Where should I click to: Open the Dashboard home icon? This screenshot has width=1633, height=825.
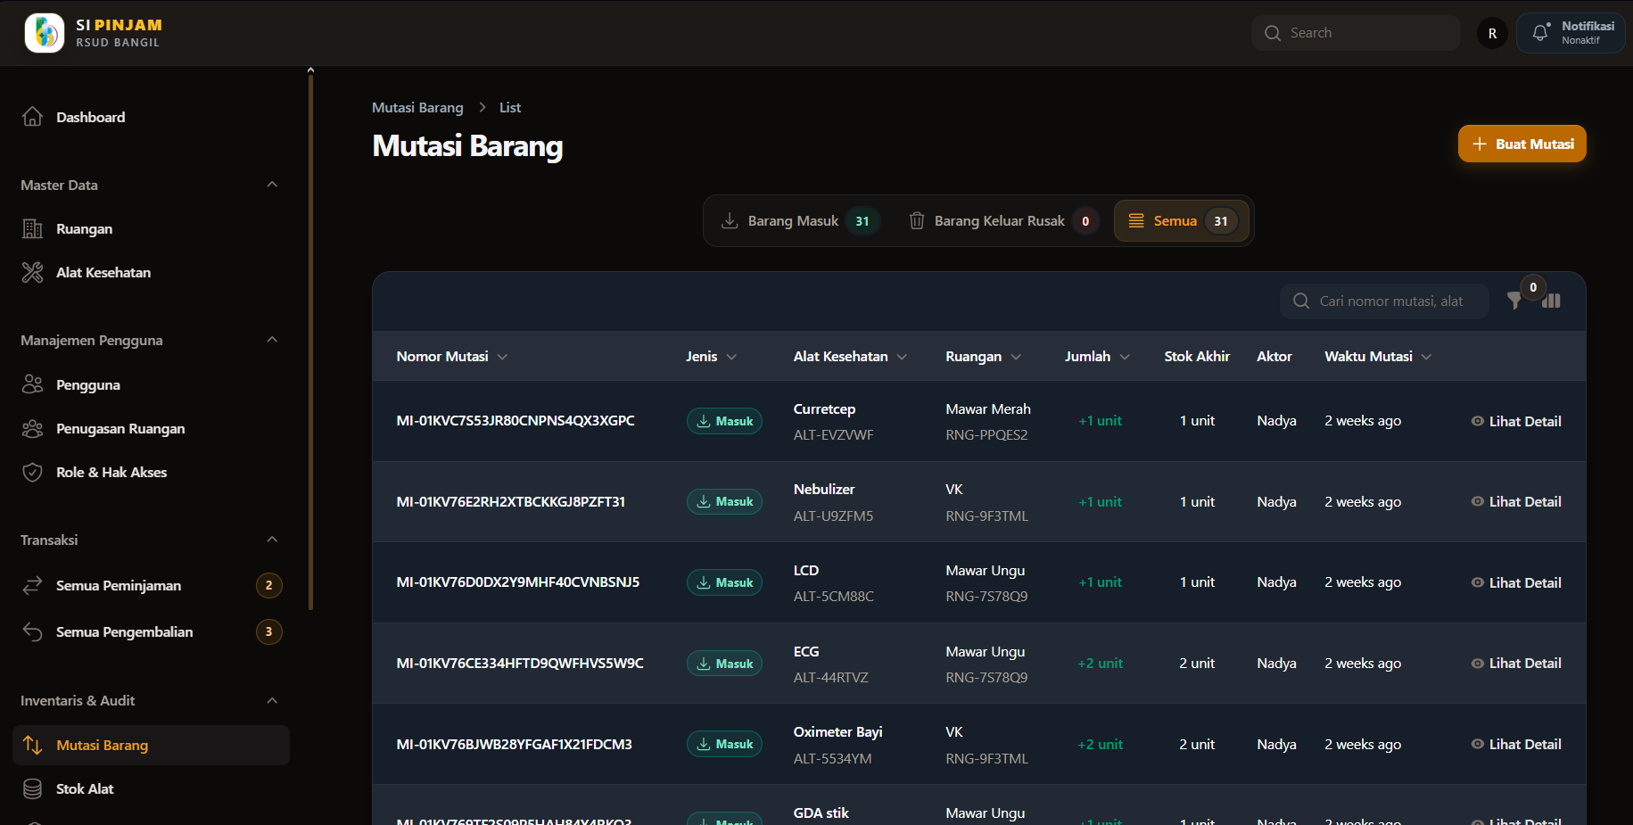click(32, 117)
